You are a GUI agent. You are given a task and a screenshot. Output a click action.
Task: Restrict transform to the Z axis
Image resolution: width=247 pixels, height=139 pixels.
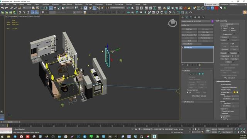28,12
